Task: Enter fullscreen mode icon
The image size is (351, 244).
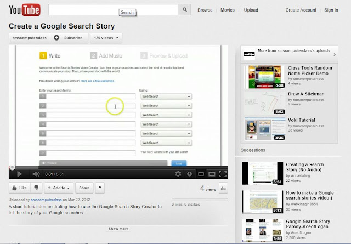Action: (x=223, y=174)
